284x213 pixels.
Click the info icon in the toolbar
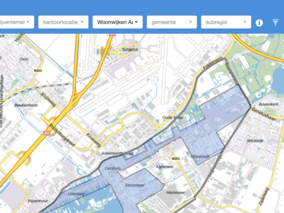coord(259,22)
